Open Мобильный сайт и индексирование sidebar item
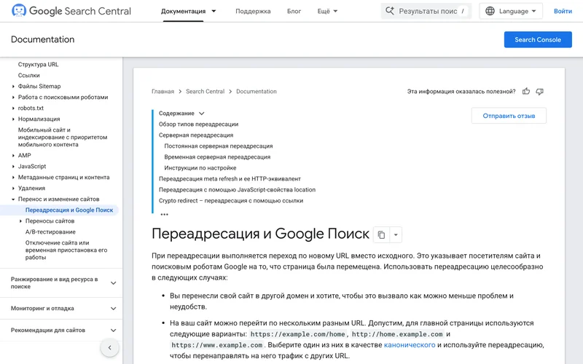583x364 pixels. [x=63, y=137]
